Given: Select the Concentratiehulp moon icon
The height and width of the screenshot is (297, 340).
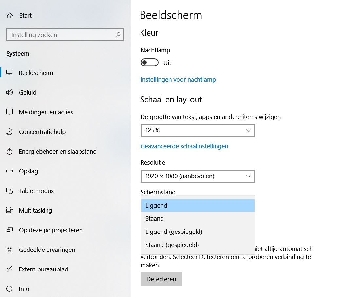Looking at the screenshot, I should [x=9, y=132].
